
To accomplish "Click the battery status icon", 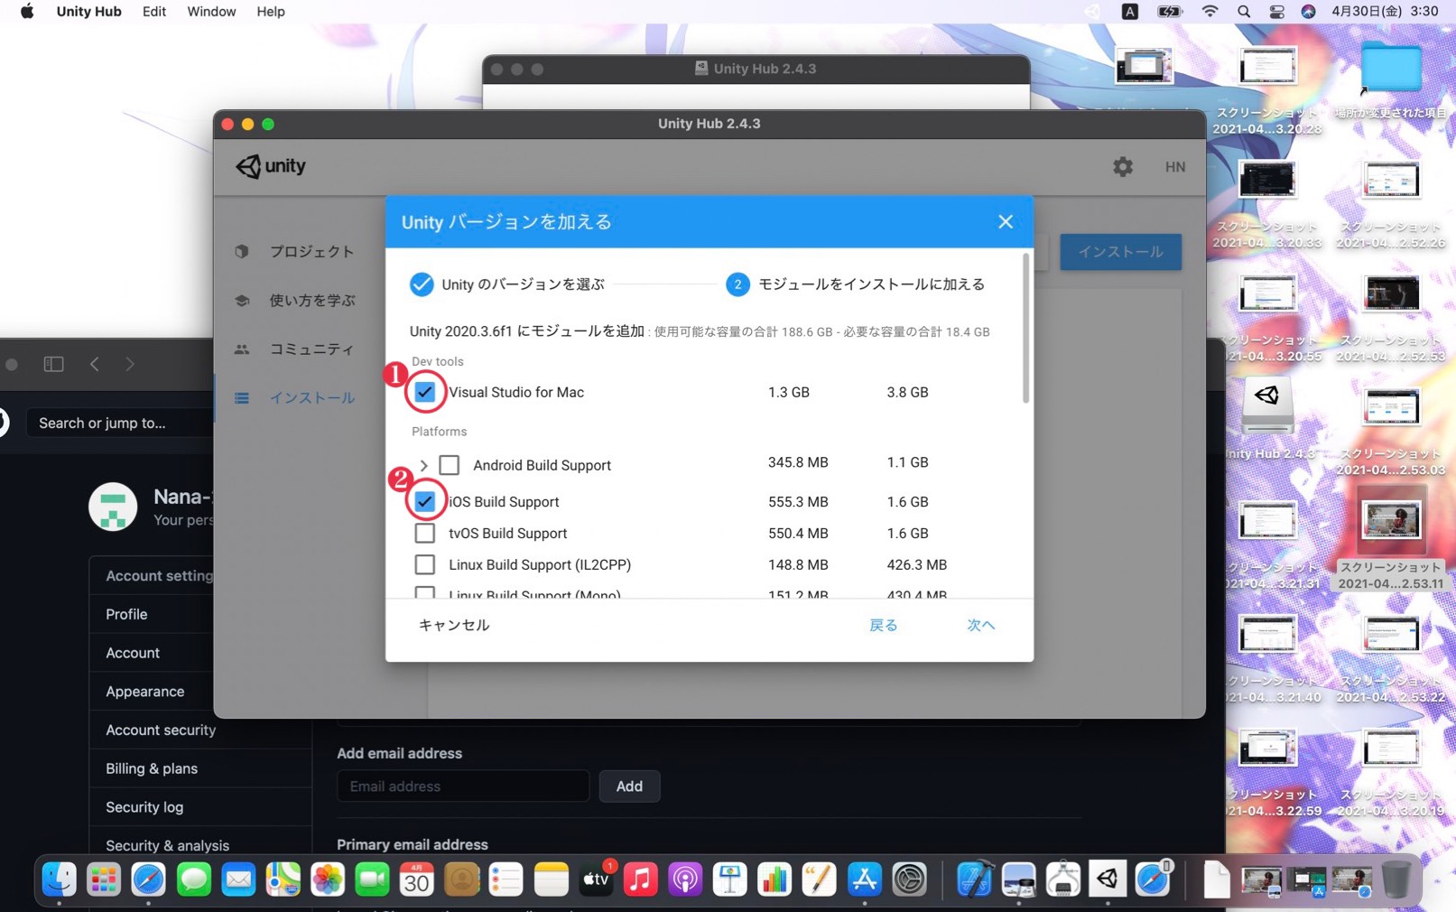I will (1170, 12).
